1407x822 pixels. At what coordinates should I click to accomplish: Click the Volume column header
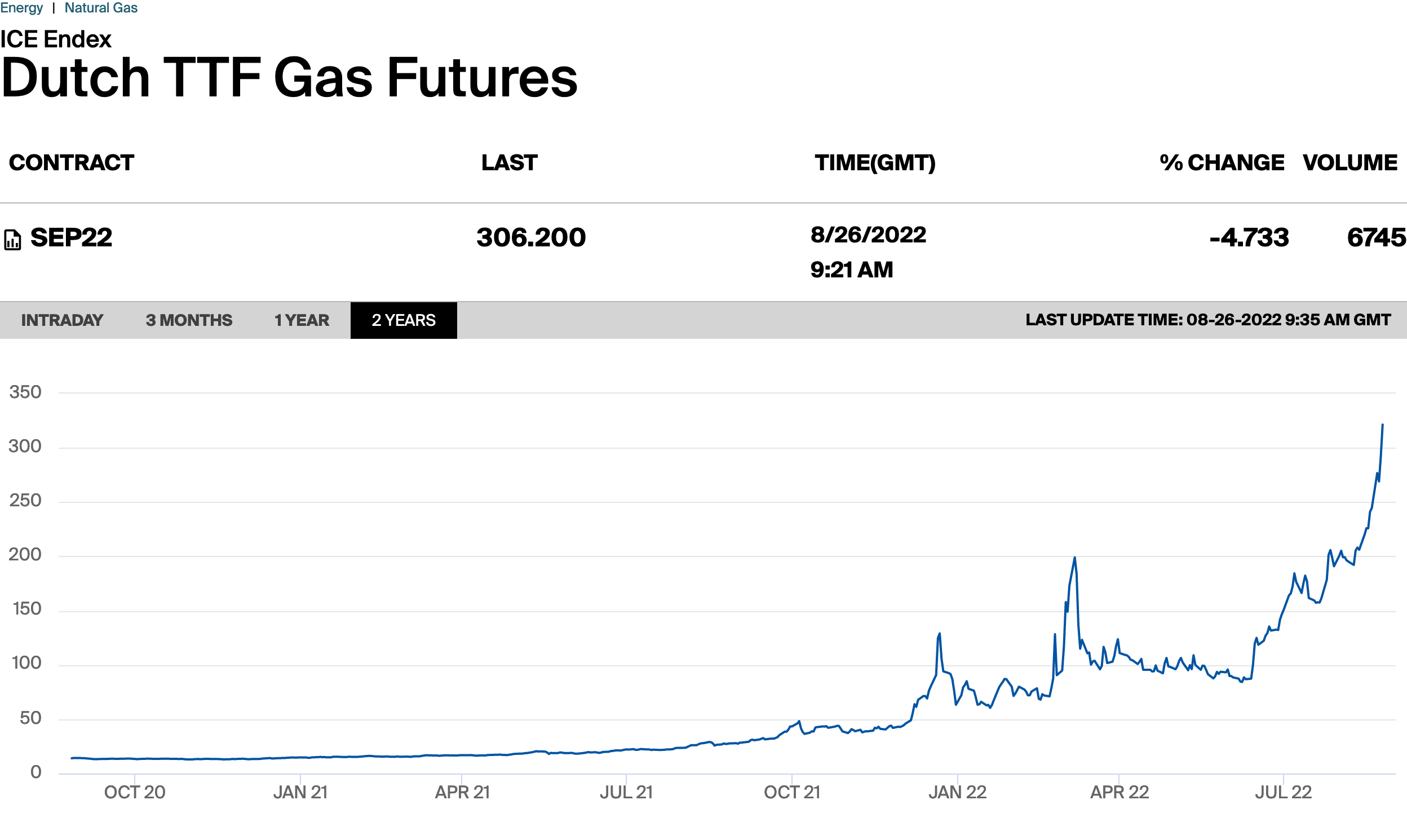(x=1350, y=163)
